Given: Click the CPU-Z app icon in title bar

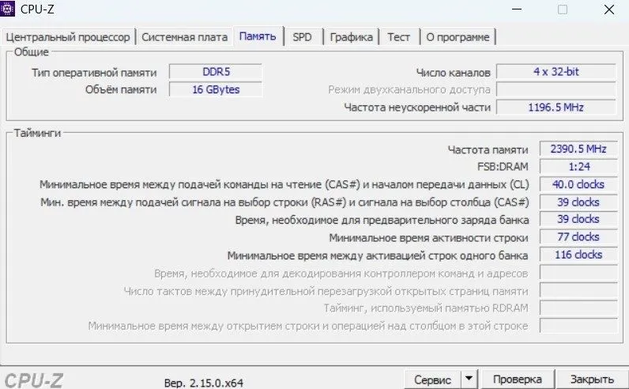Looking at the screenshot, I should pos(7,9).
